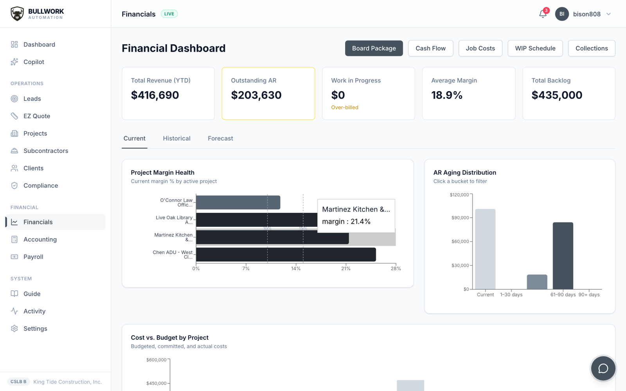Select the Total Revenue (YTD) card

[x=168, y=93]
